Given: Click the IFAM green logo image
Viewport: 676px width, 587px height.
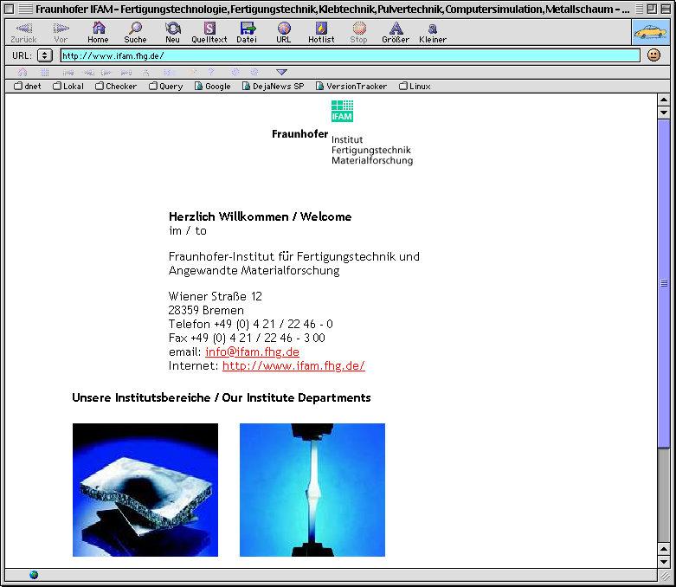Looking at the screenshot, I should coord(342,111).
